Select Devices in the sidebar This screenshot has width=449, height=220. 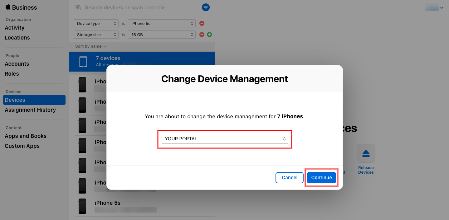click(x=34, y=100)
